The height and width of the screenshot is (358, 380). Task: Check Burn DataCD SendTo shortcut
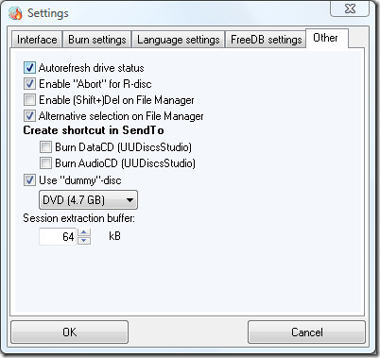coord(45,147)
